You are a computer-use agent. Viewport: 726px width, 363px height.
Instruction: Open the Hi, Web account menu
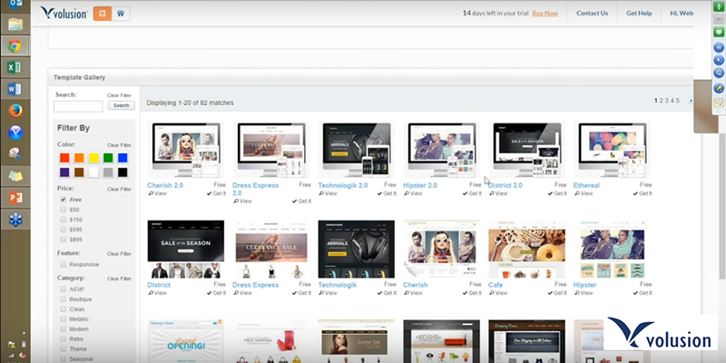point(681,14)
